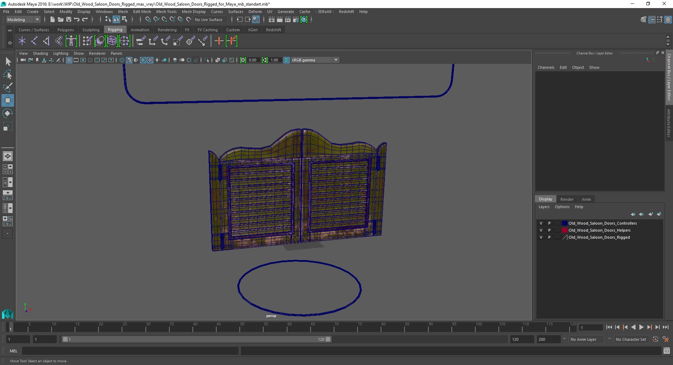Open shelf tab selector menu
The width and height of the screenshot is (673, 365).
[10, 30]
